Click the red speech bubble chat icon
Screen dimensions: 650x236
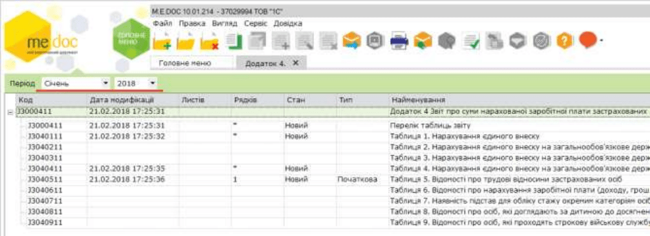click(588, 41)
